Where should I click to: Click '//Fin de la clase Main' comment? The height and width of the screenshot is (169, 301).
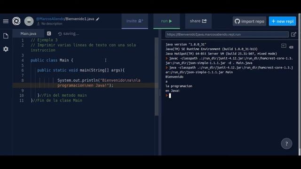coord(57,100)
